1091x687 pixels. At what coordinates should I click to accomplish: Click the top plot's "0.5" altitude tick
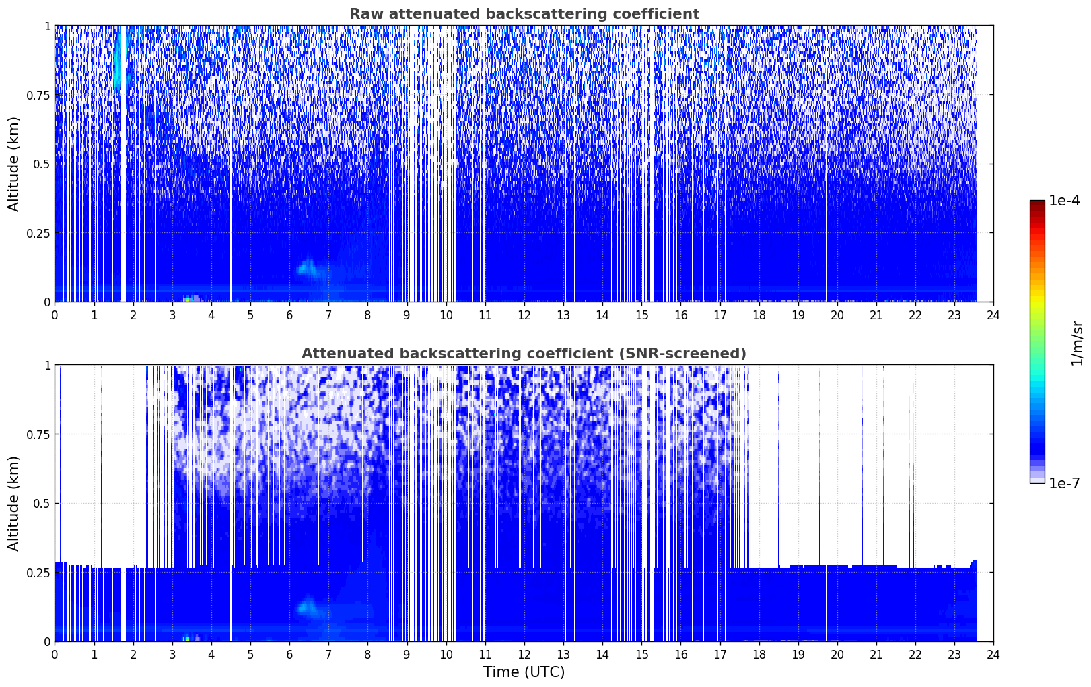(x=42, y=164)
